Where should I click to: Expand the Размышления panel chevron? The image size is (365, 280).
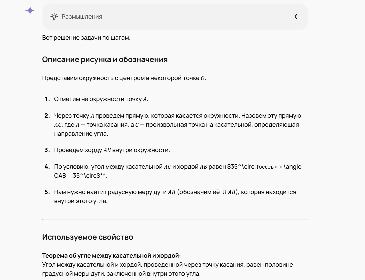point(296,17)
